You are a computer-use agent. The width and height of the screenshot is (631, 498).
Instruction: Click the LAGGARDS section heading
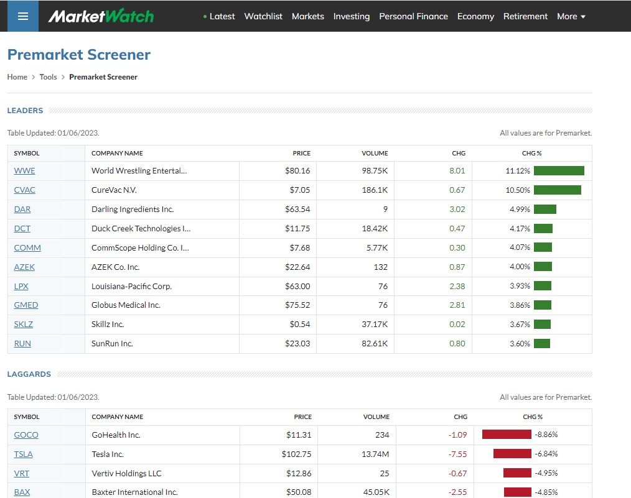click(29, 374)
